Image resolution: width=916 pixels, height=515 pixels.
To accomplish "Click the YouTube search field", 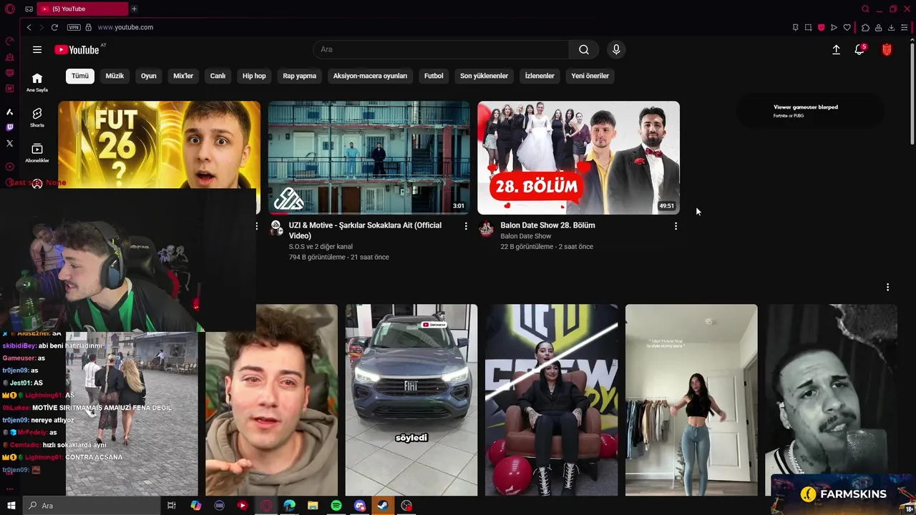I will coord(441,49).
